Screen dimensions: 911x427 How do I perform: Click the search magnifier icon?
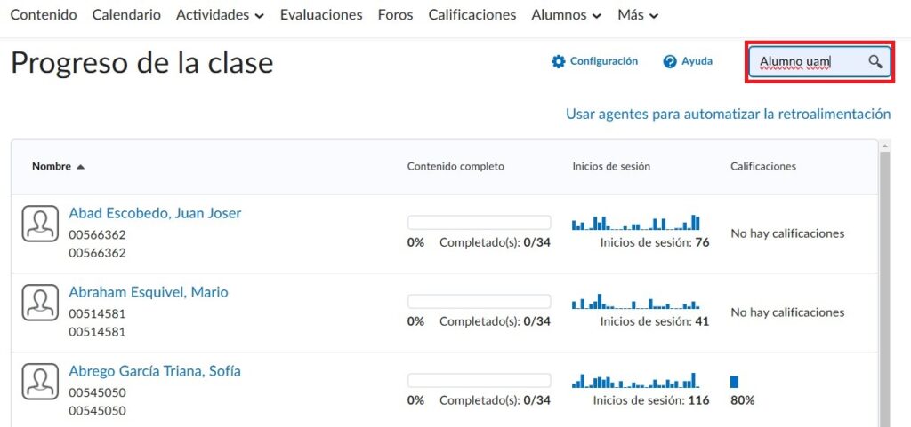[x=875, y=61]
